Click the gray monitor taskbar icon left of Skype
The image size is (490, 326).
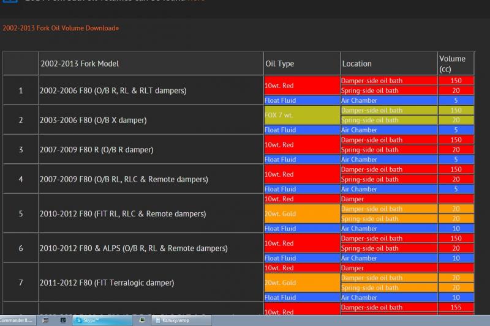tap(45, 320)
